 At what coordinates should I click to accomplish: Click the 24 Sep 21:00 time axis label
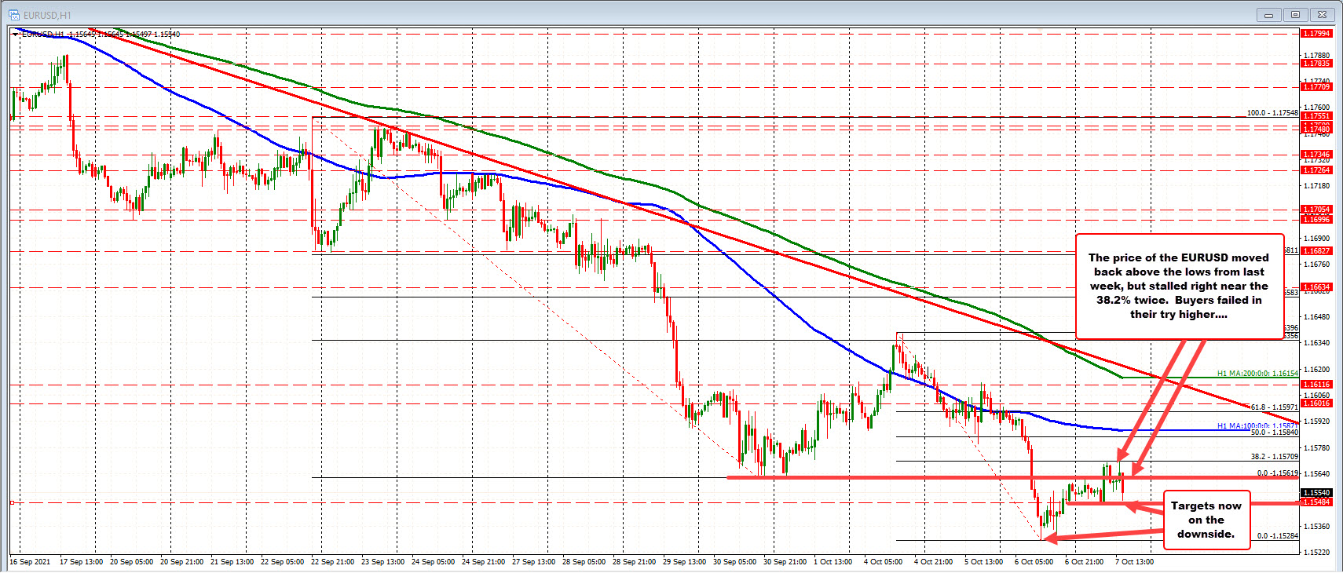[x=483, y=562]
